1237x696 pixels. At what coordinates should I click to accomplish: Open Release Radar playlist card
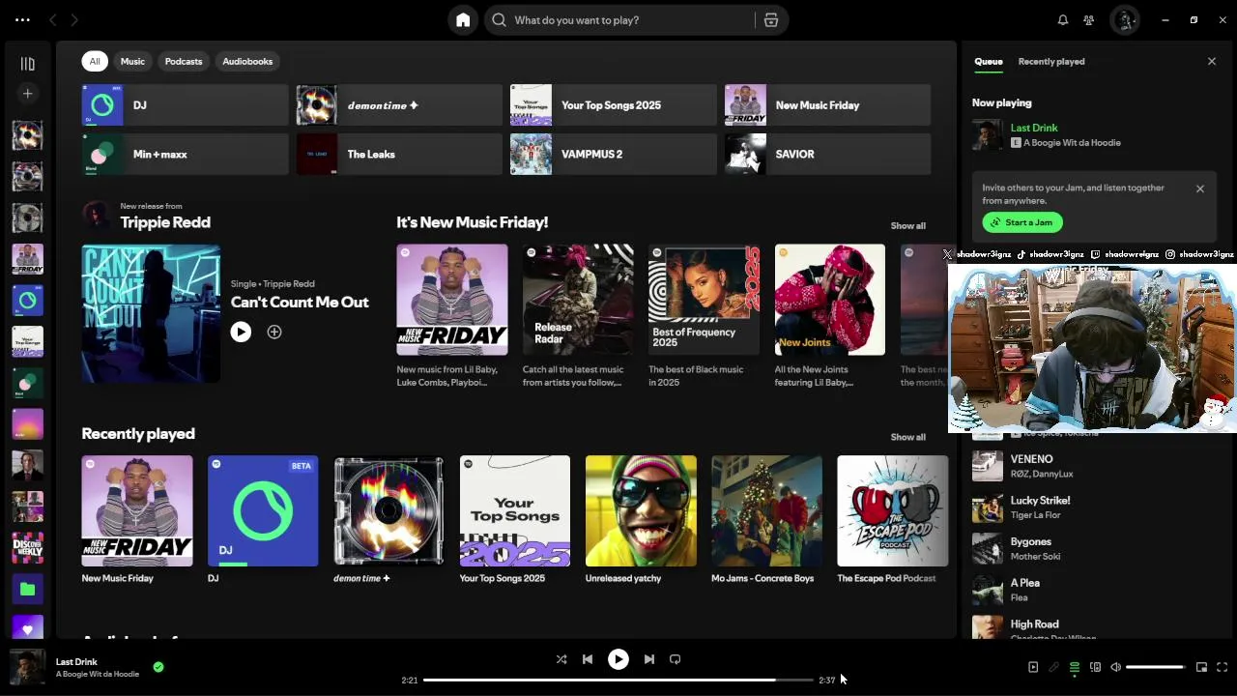click(x=578, y=316)
